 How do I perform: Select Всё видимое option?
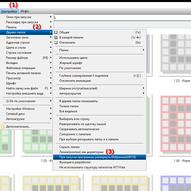click(x=68, y=111)
